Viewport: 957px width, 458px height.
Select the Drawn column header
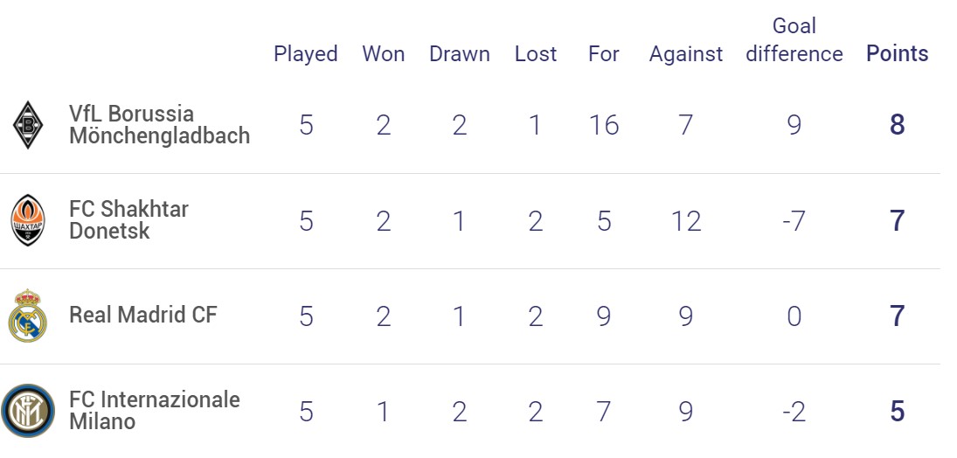click(x=460, y=53)
